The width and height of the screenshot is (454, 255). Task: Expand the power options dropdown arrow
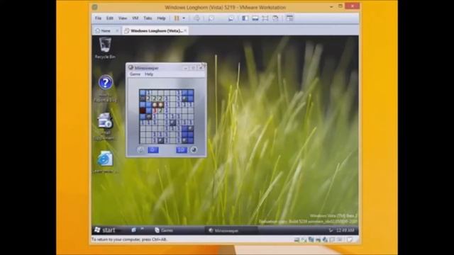click(184, 18)
